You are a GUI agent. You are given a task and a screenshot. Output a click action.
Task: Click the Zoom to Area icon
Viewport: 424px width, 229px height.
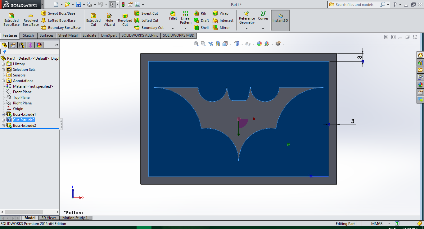tap(204, 44)
